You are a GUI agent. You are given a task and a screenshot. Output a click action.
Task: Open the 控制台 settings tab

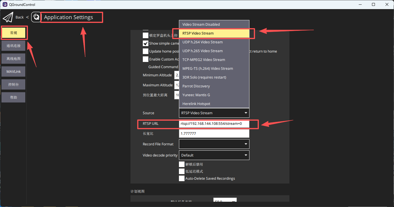click(x=14, y=85)
